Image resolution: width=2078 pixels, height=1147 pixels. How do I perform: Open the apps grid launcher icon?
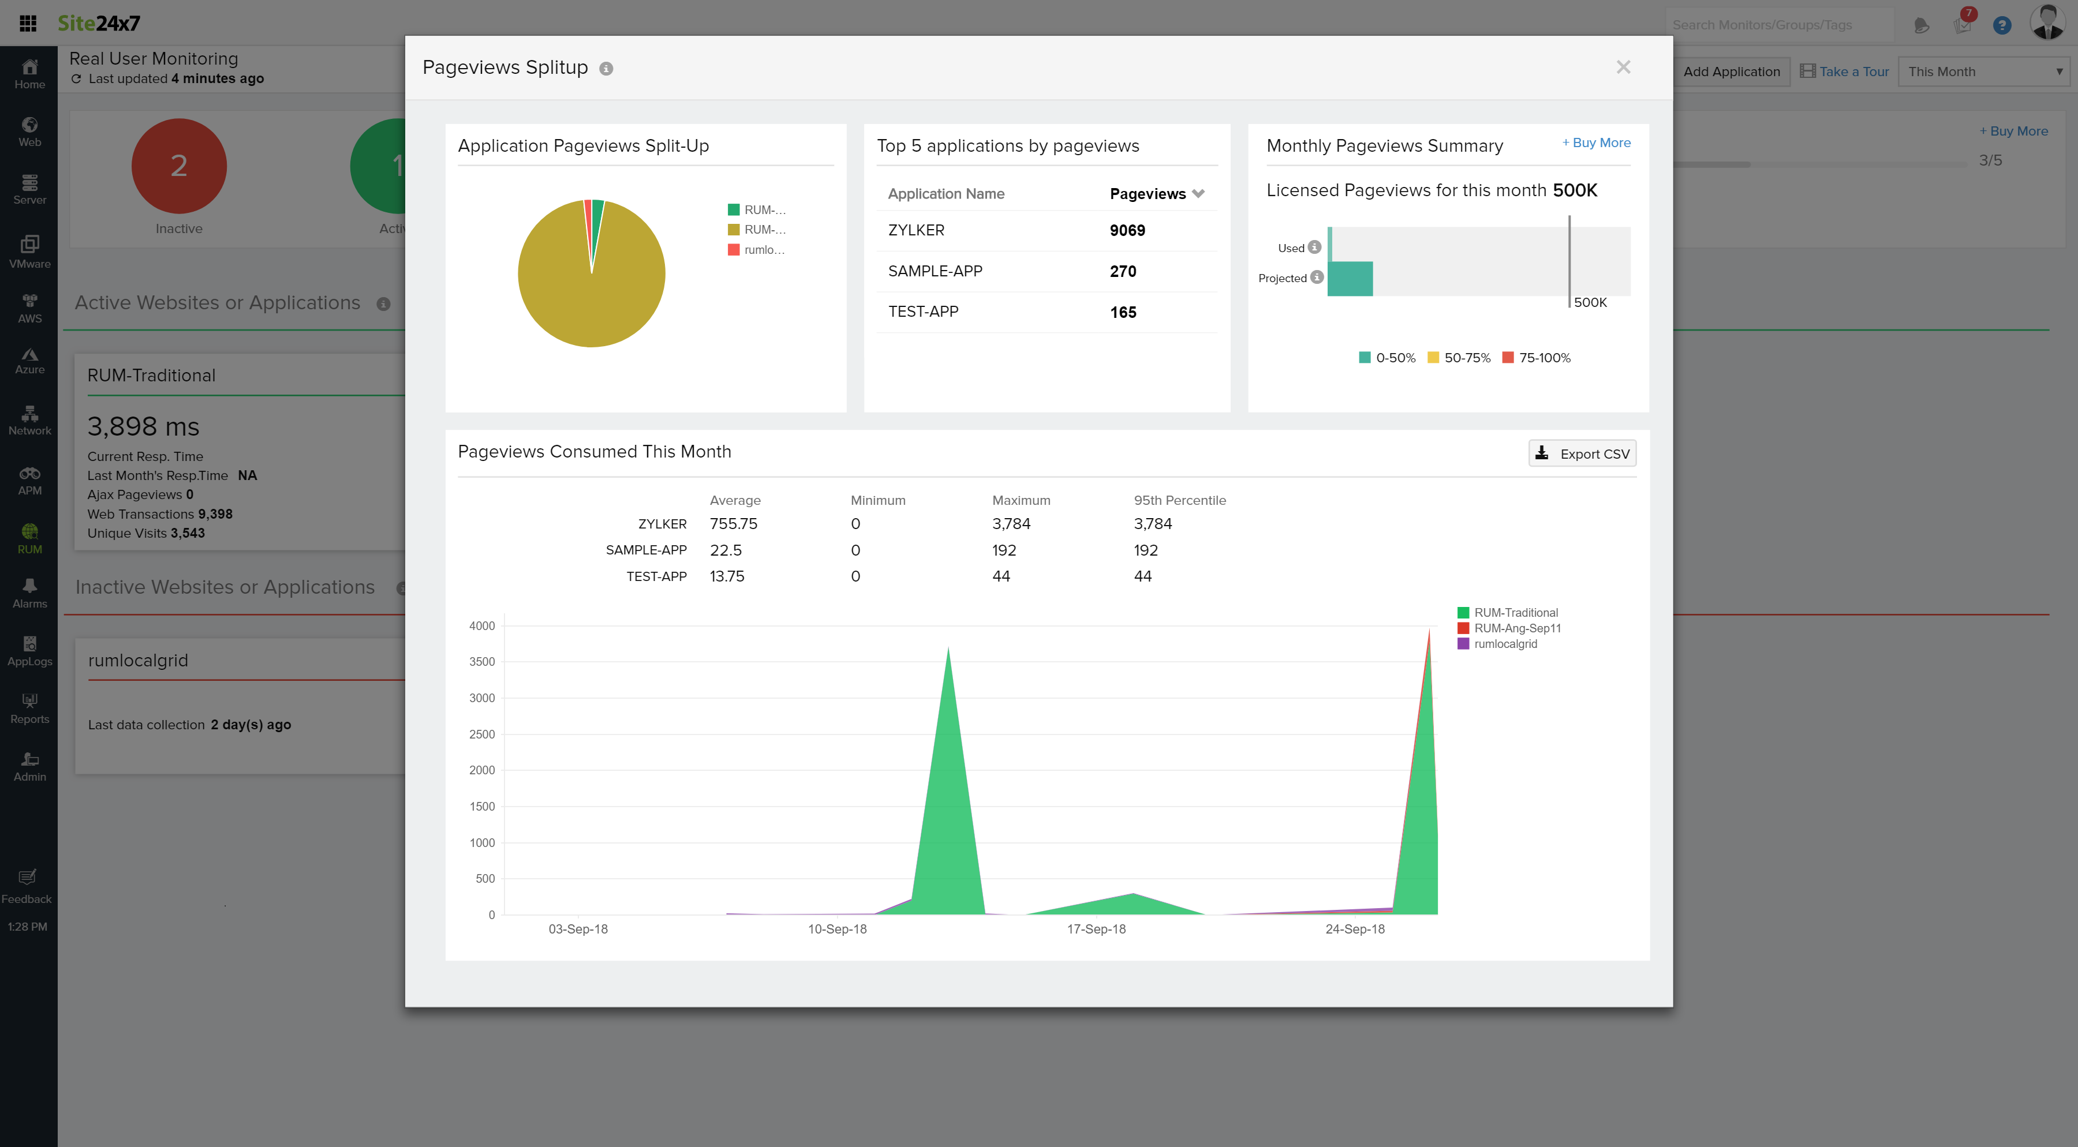[x=28, y=24]
